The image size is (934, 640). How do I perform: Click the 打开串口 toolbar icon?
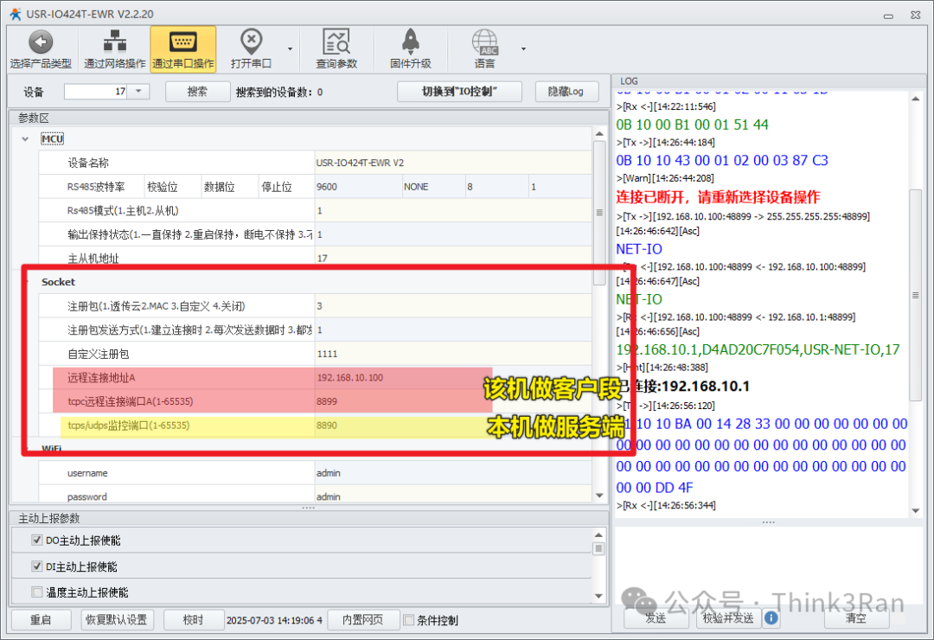[x=251, y=42]
